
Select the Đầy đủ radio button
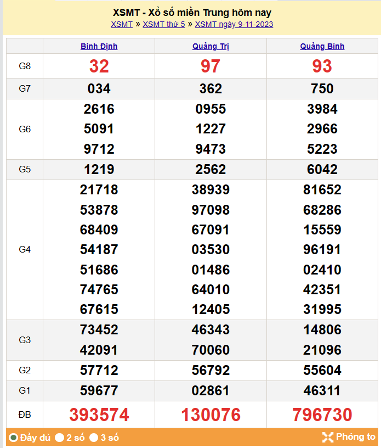coord(13,438)
